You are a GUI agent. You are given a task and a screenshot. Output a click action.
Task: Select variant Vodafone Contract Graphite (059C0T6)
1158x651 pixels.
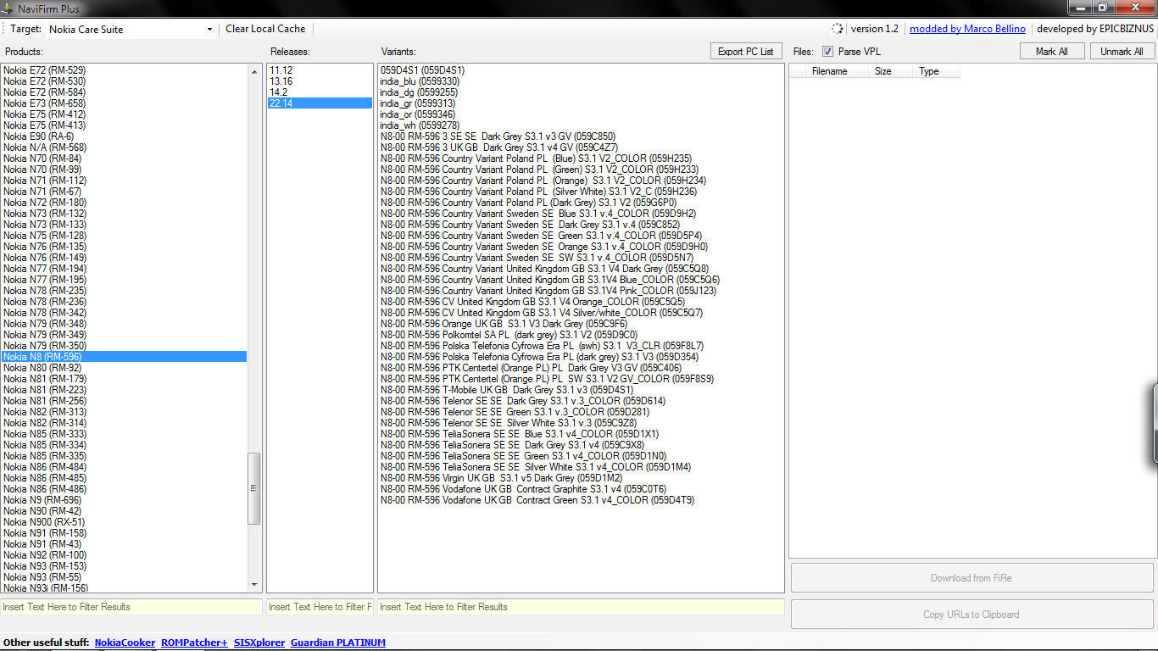pyautogui.click(x=581, y=489)
